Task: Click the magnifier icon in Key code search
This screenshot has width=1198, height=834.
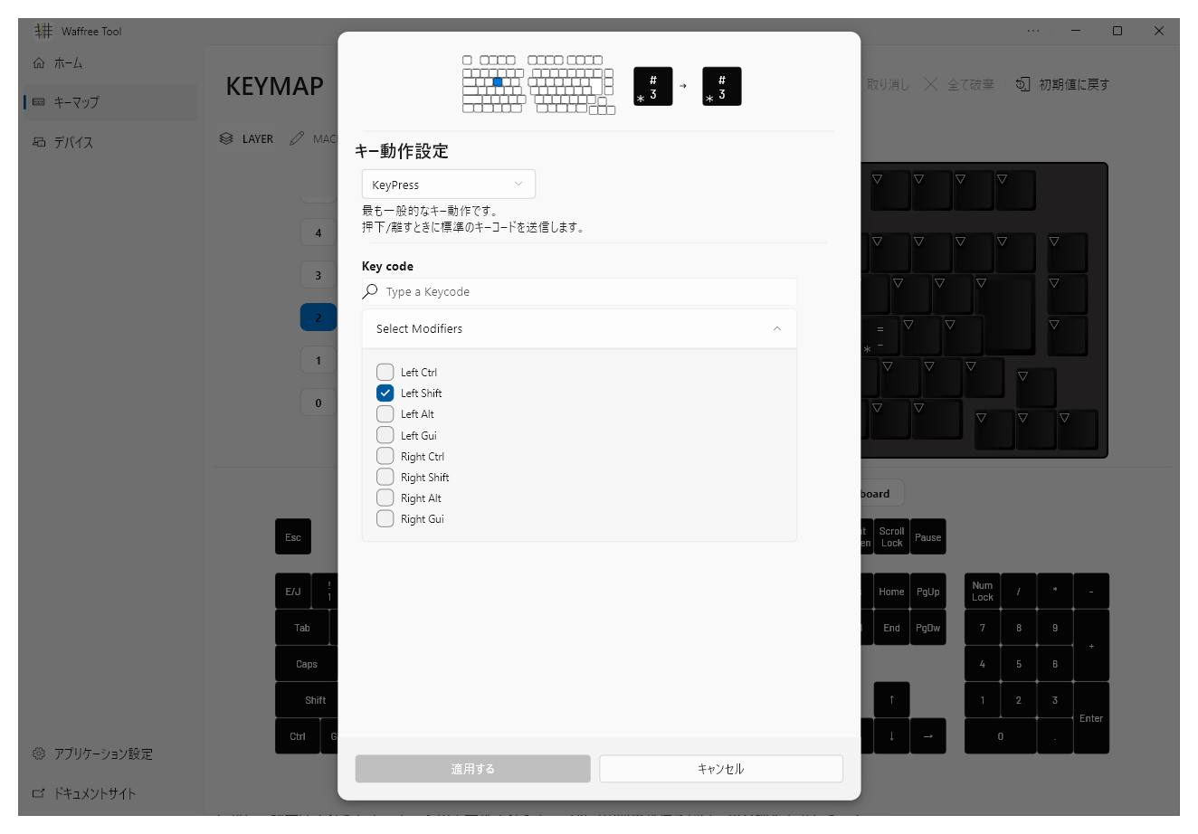Action: [370, 291]
